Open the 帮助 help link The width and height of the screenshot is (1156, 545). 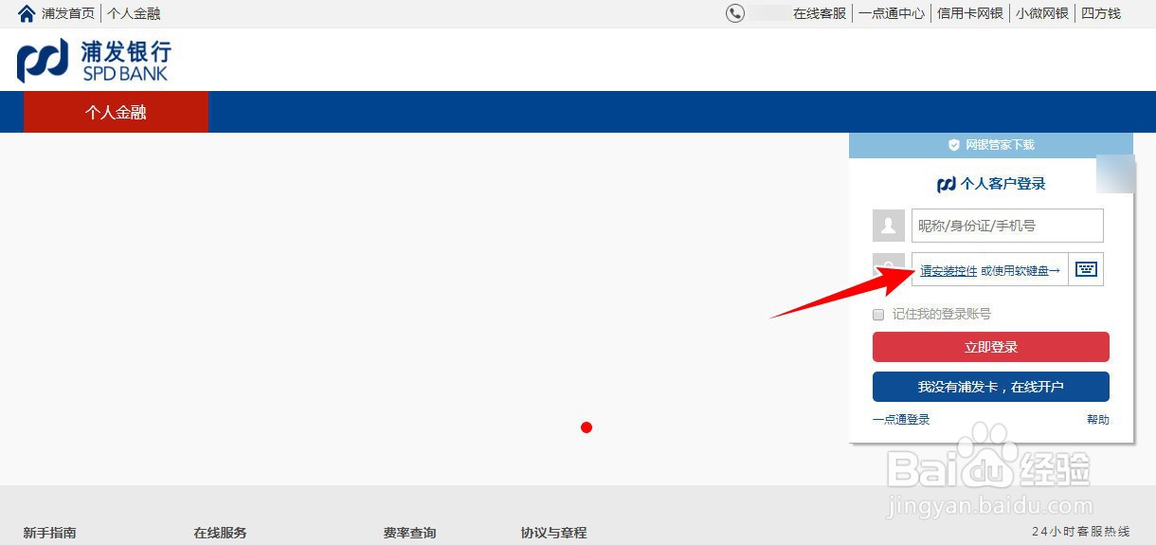(x=1097, y=419)
